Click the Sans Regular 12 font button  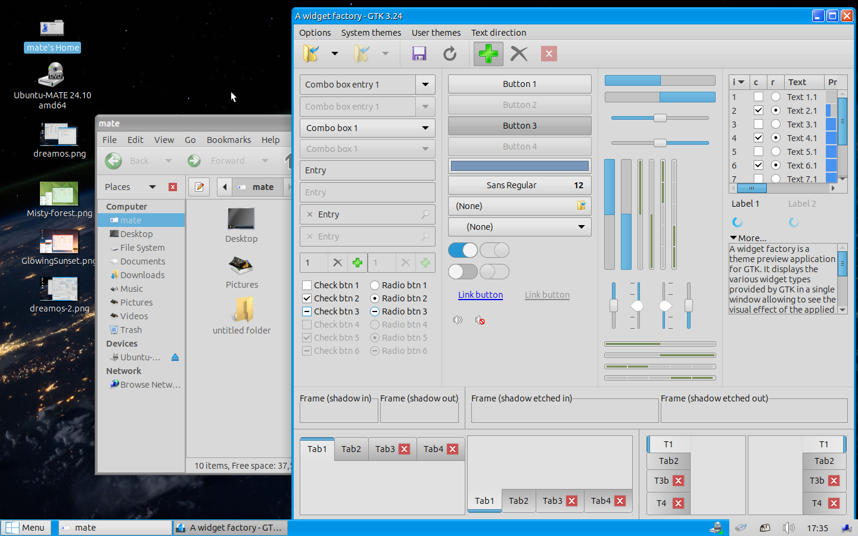tap(520, 185)
